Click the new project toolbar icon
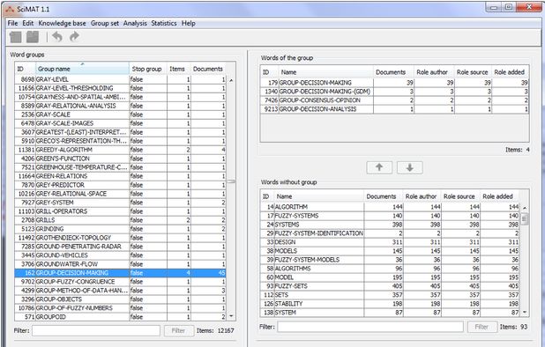Image resolution: width=545 pixels, height=347 pixels. tap(16, 37)
